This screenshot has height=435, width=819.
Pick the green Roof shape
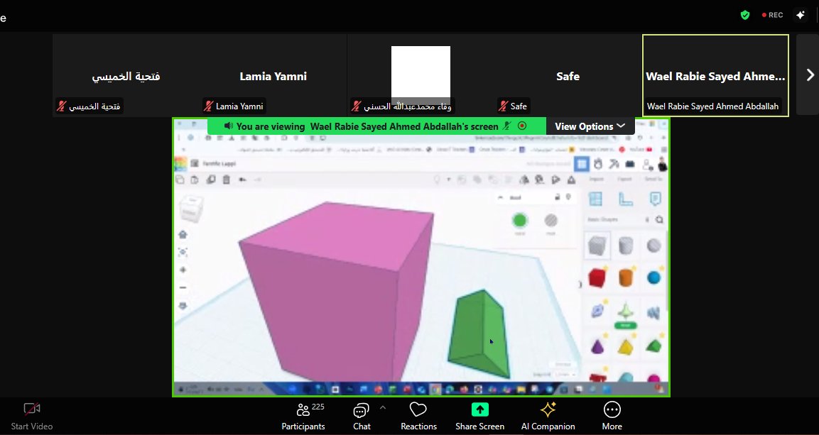(x=654, y=346)
